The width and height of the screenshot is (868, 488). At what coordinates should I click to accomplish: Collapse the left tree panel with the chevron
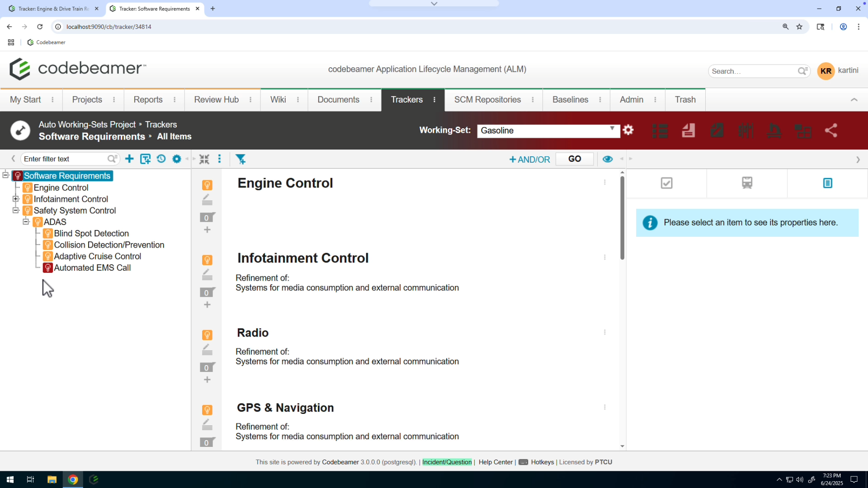(13, 159)
